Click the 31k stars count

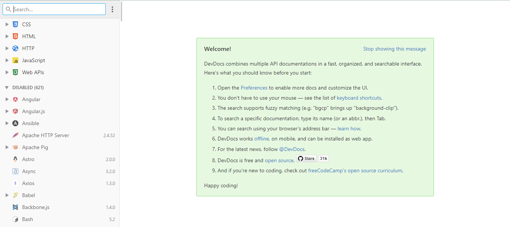324,158
